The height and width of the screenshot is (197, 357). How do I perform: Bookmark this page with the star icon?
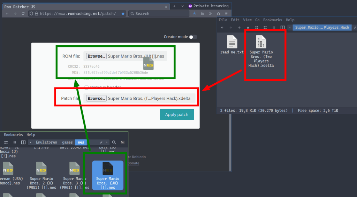click(123, 14)
